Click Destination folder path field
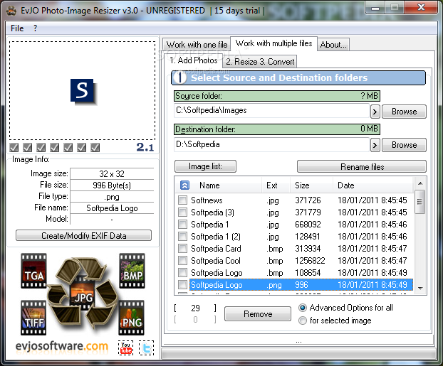 pyautogui.click(x=271, y=144)
